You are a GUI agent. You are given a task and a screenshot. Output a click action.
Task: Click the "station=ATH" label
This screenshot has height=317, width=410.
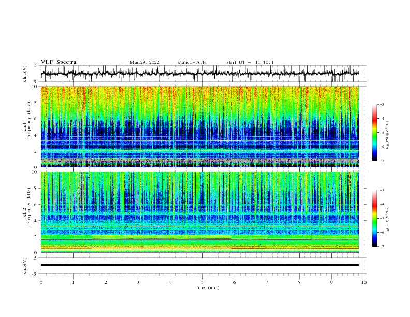coord(192,62)
